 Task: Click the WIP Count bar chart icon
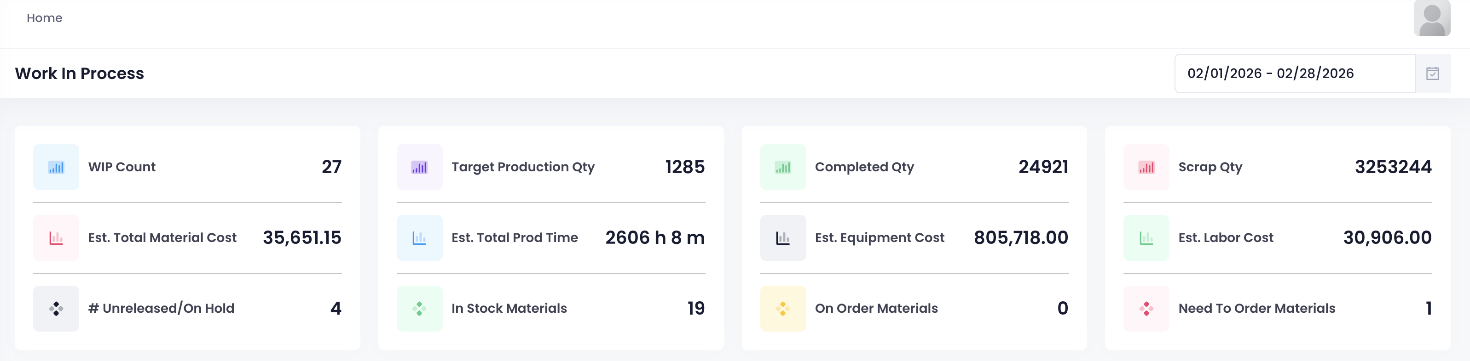pyautogui.click(x=56, y=167)
